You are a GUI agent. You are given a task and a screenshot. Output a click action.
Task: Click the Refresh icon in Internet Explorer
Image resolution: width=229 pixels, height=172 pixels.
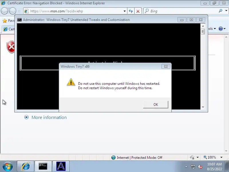pos(131,11)
